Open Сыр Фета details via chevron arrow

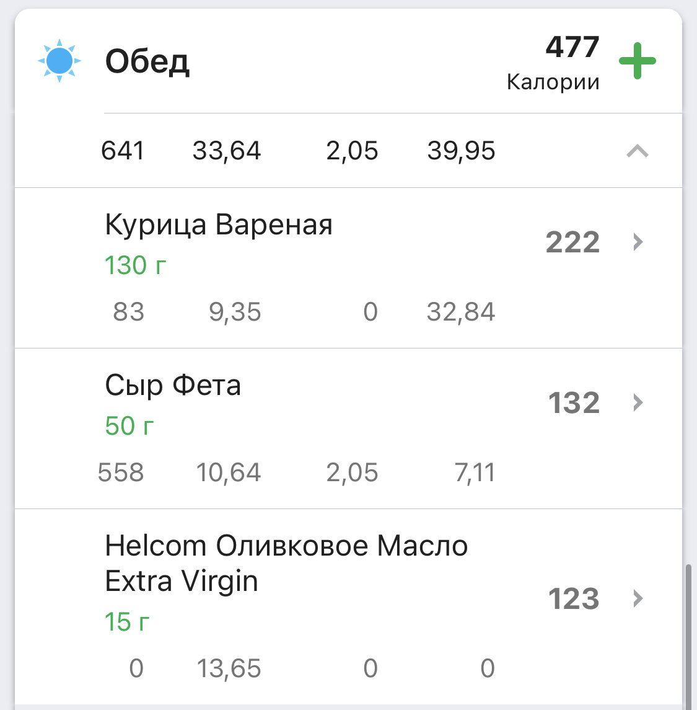pos(638,402)
